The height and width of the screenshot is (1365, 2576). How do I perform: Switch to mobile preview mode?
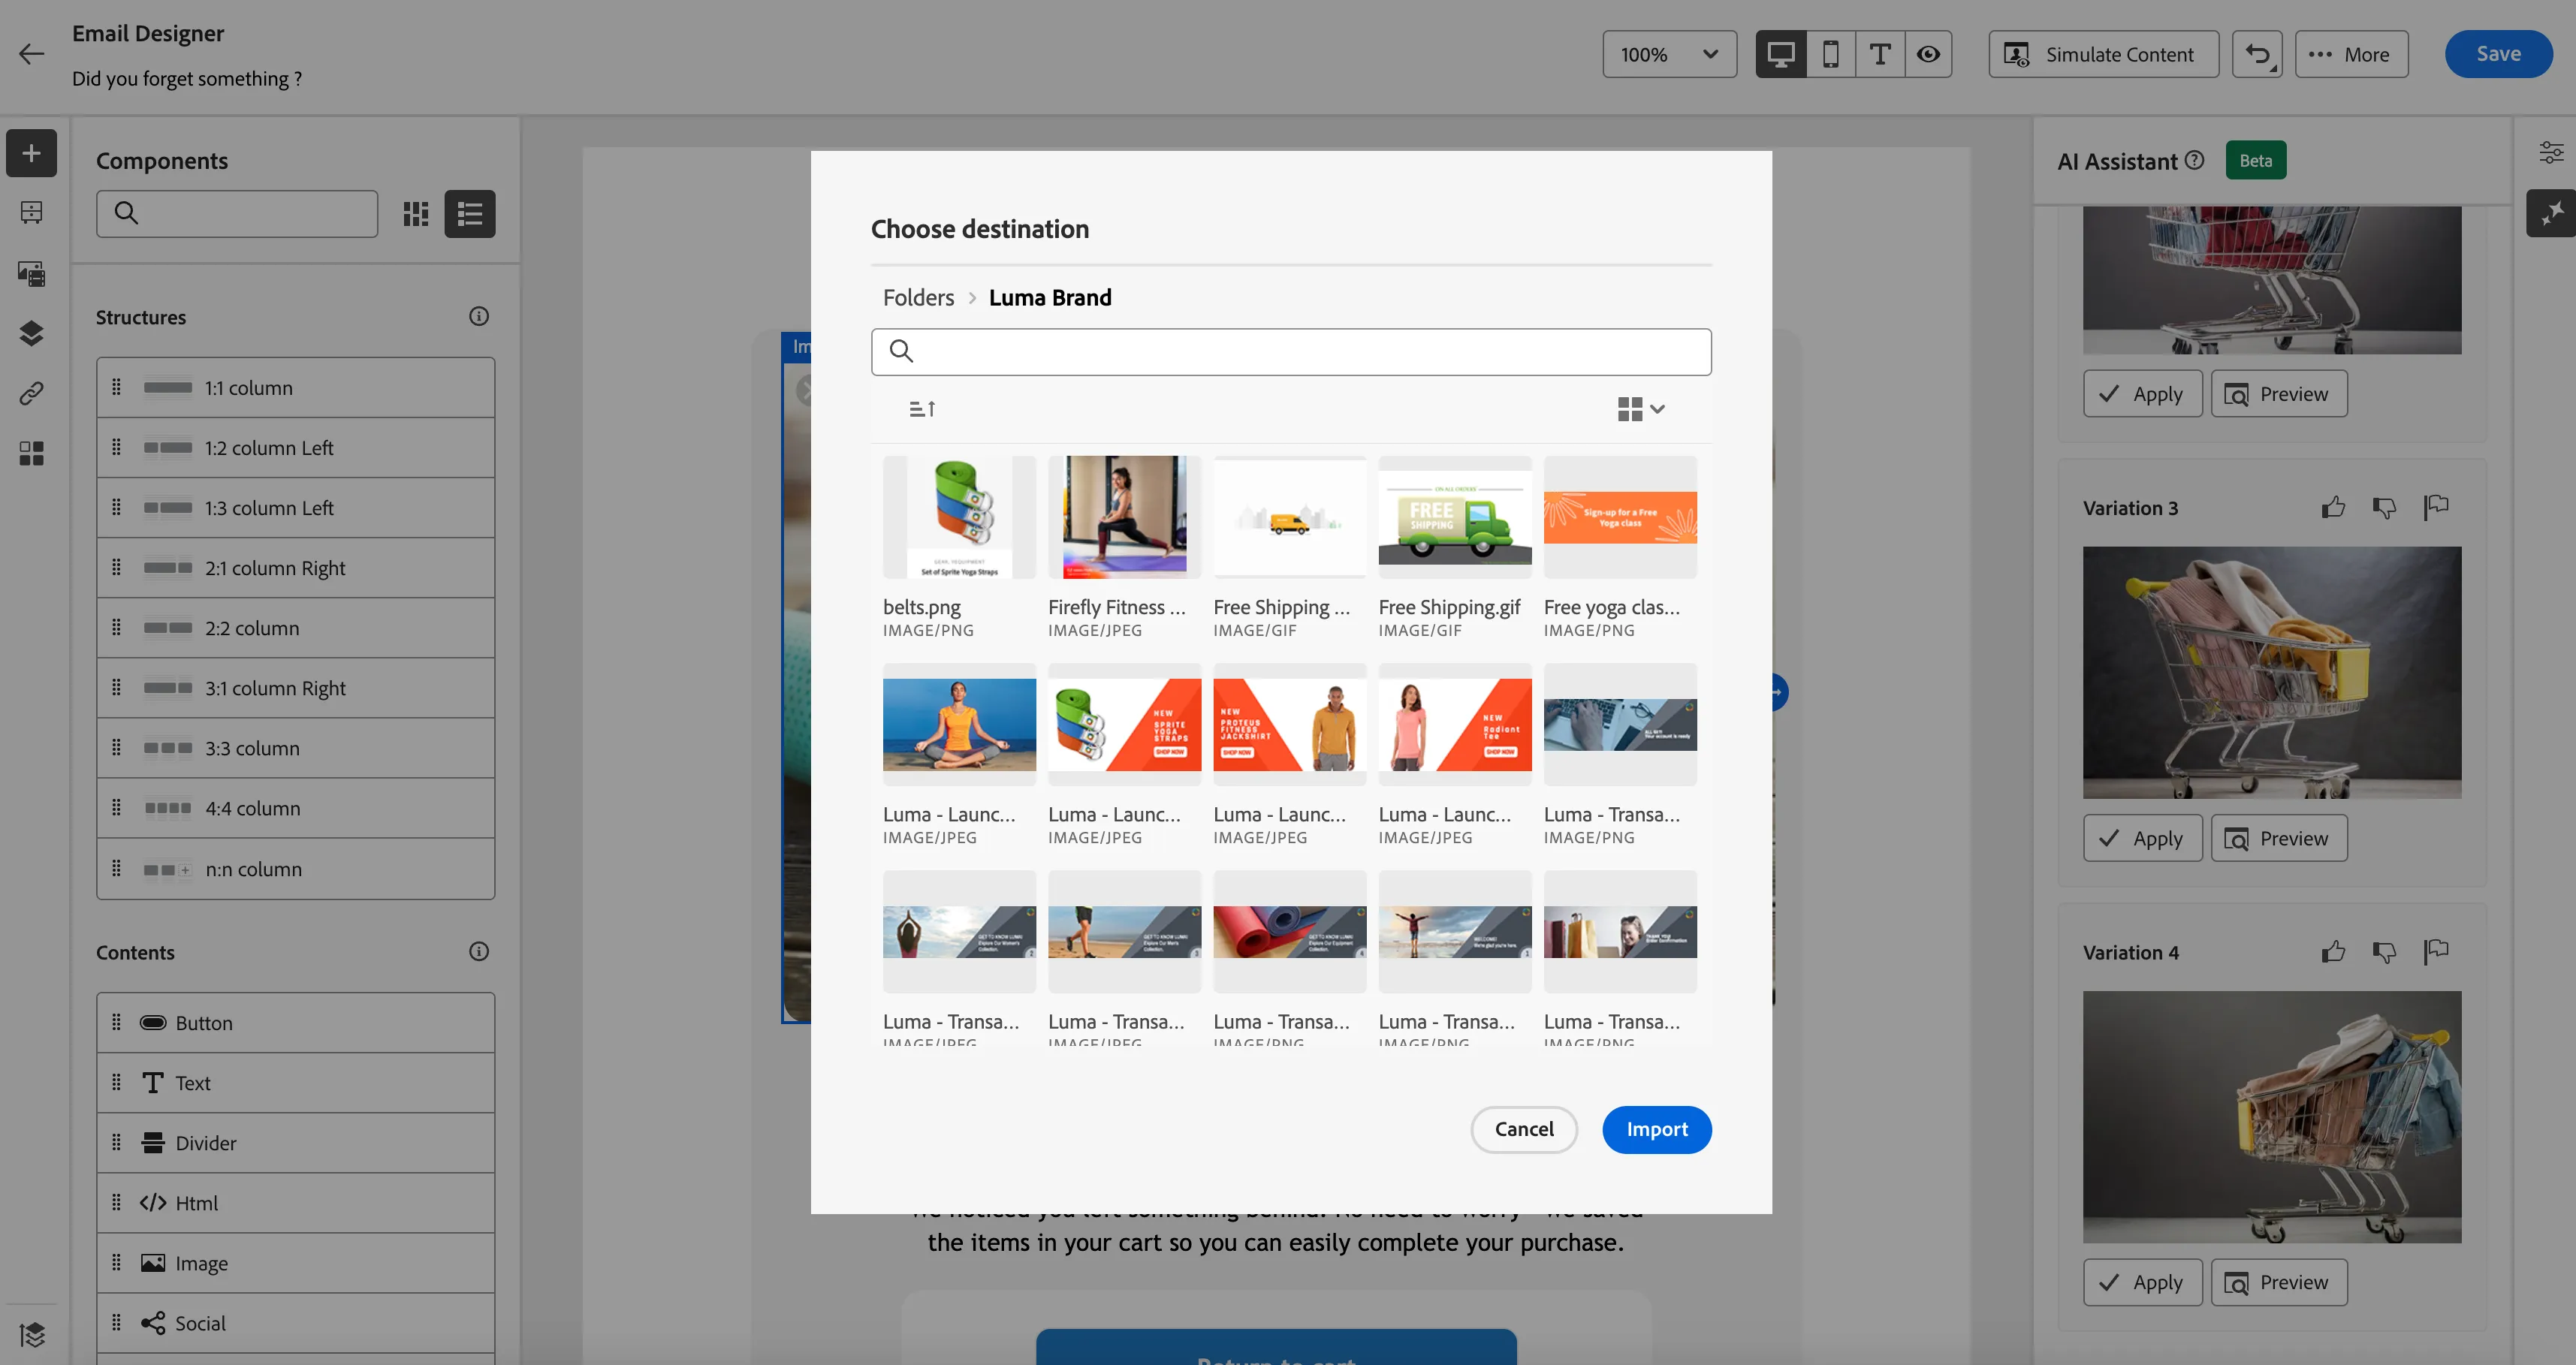1831,54
